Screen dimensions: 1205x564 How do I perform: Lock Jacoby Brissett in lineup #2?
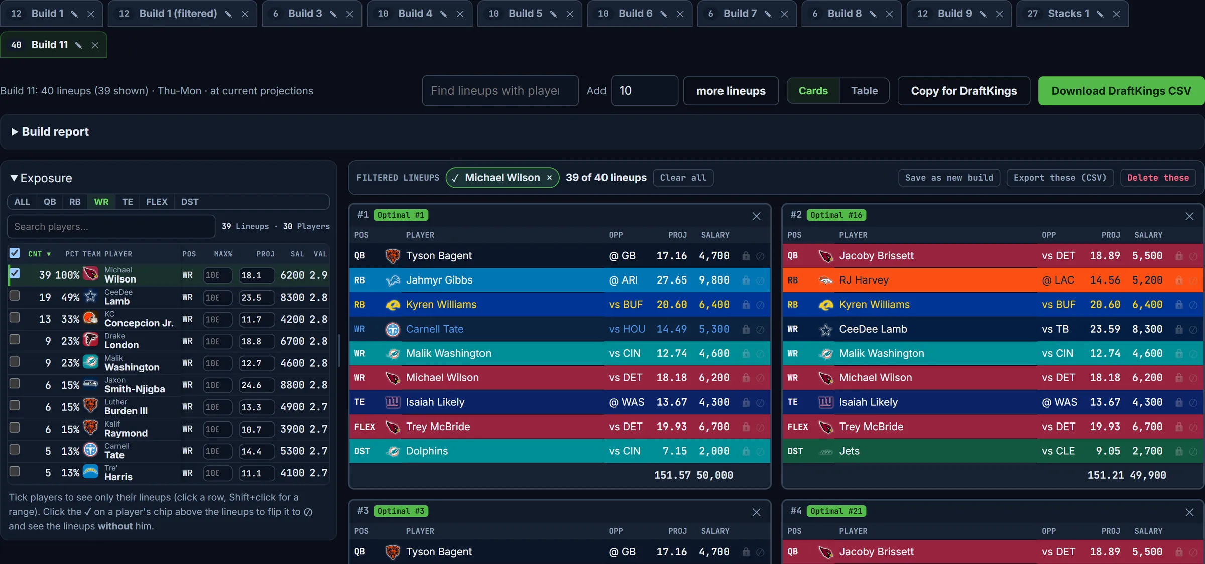pos(1179,256)
